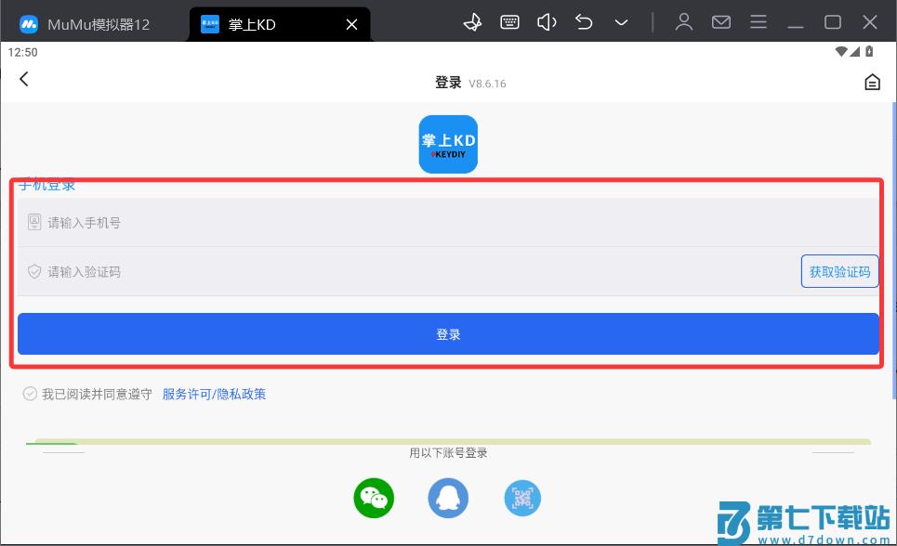897x546 pixels.
Task: Click the battery icon in status bar
Action: pyautogui.click(x=869, y=51)
